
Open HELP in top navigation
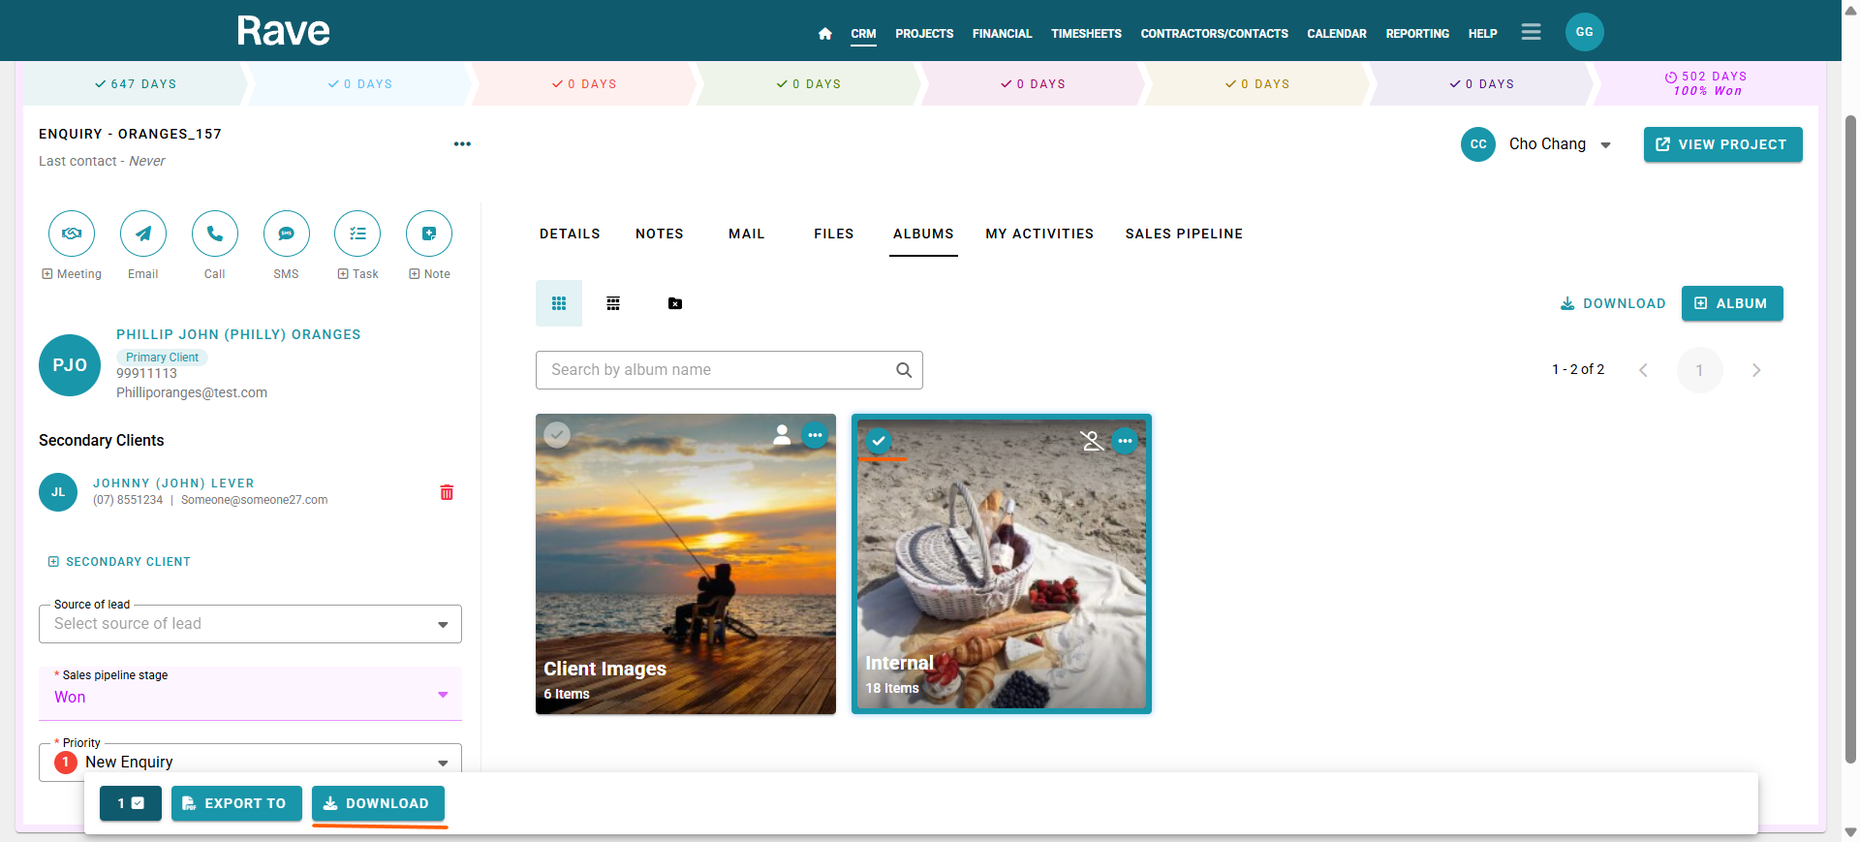(1482, 34)
